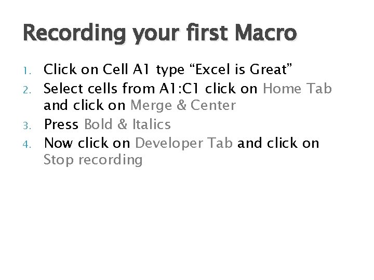Click the slide title 'Recording your first Macro'
374x280 pixels.
[159, 34]
